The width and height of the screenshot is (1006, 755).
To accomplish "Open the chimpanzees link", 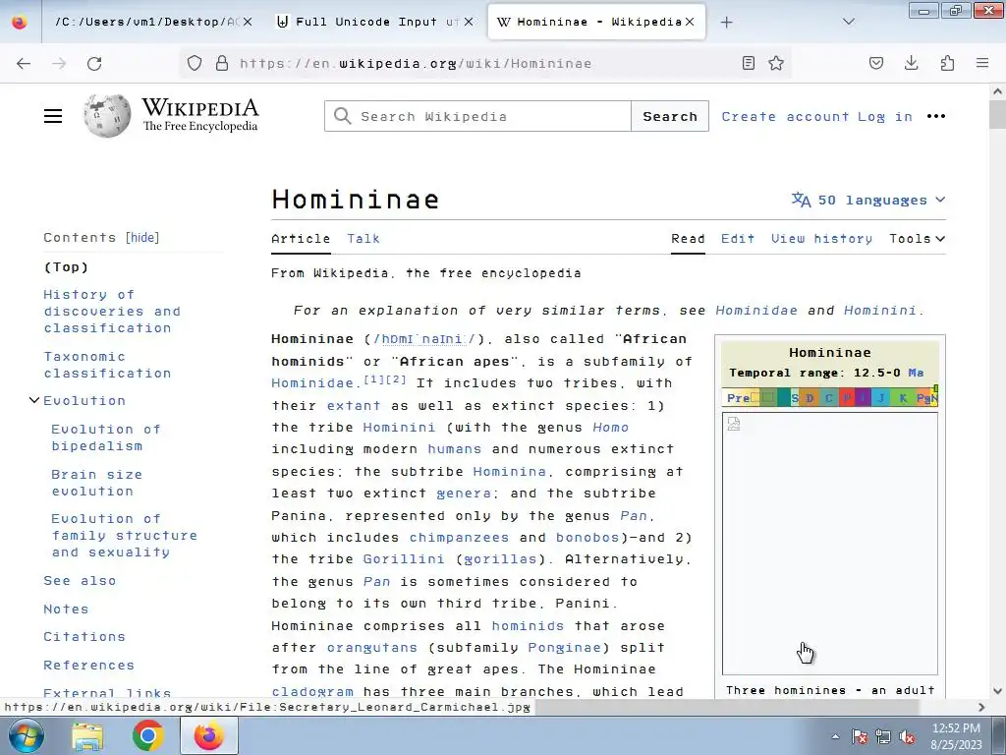I will [x=460, y=537].
